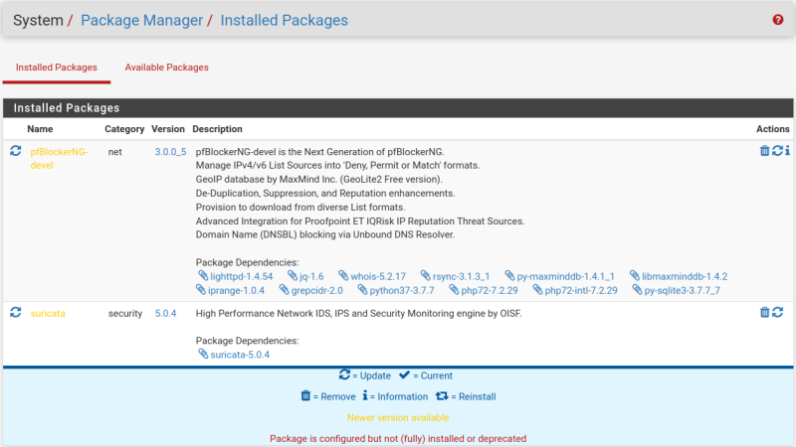
Task: Click the 'security' category cell
Action: (x=125, y=313)
